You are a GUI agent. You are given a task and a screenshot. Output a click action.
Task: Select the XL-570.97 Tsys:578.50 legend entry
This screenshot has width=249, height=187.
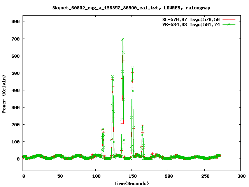click(x=191, y=19)
